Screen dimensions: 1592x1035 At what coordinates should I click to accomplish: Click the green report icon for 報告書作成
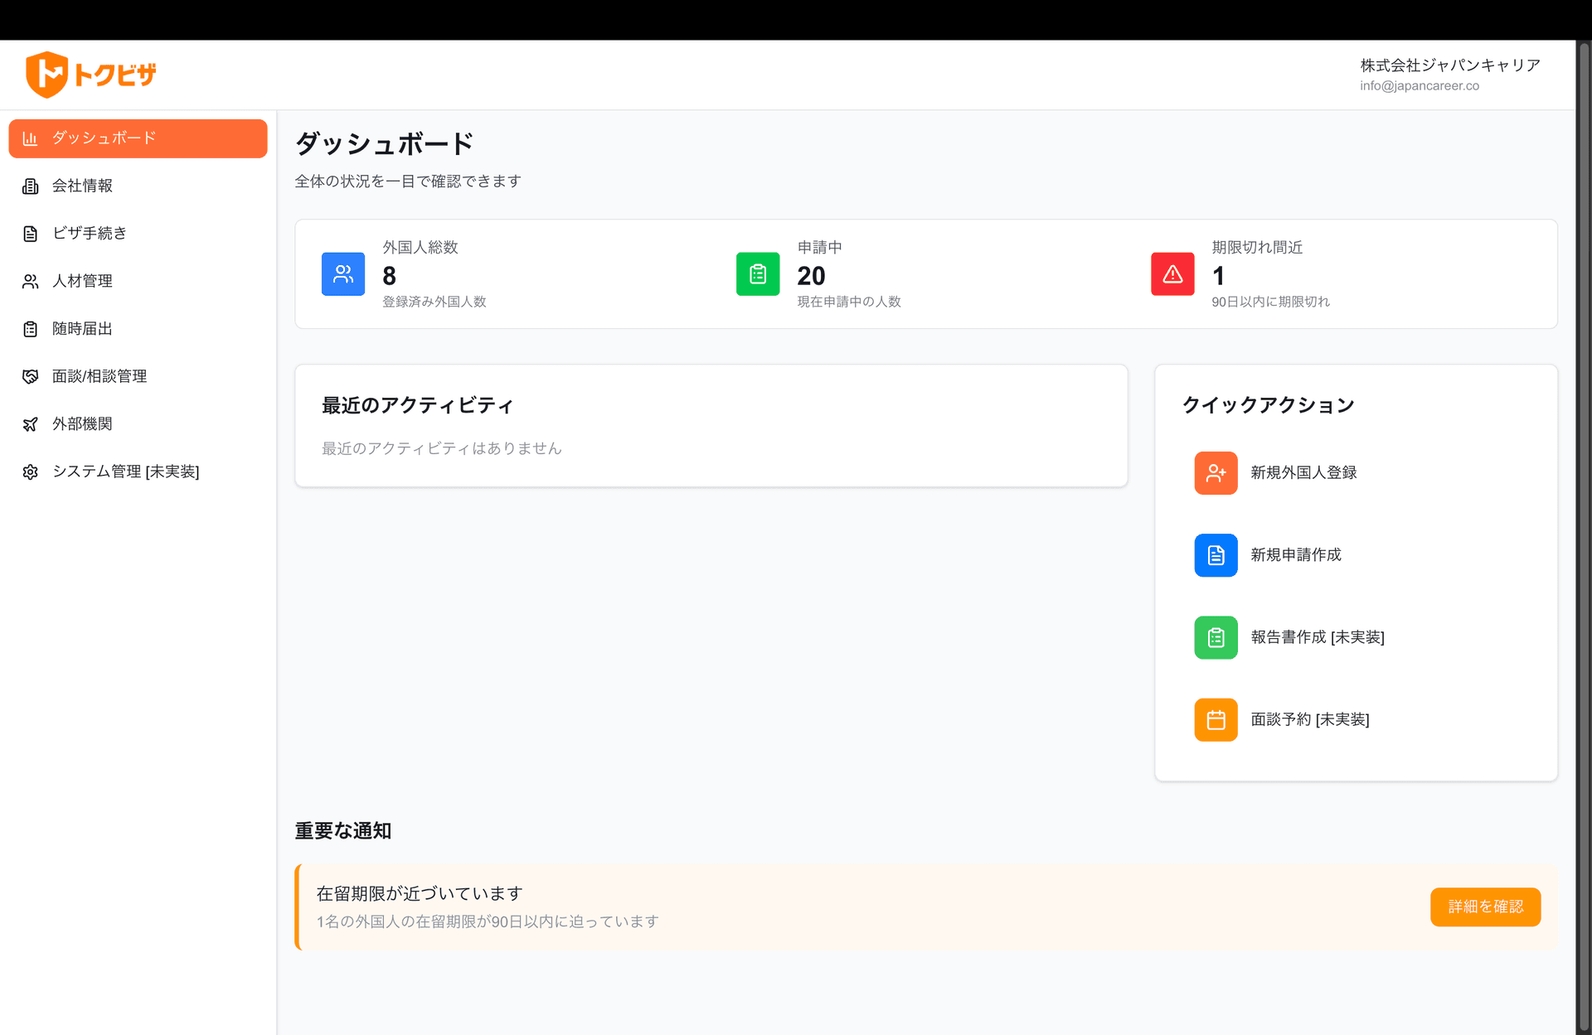1216,636
